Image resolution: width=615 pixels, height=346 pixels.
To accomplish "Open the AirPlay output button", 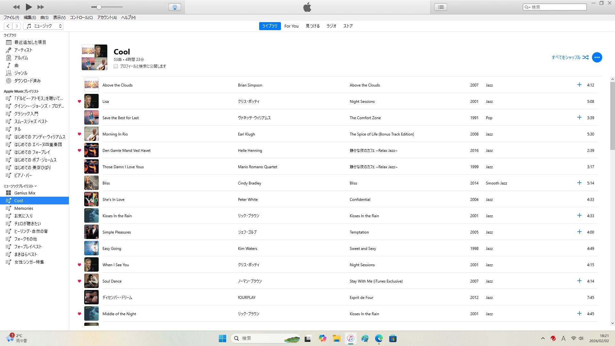I will coord(175,7).
